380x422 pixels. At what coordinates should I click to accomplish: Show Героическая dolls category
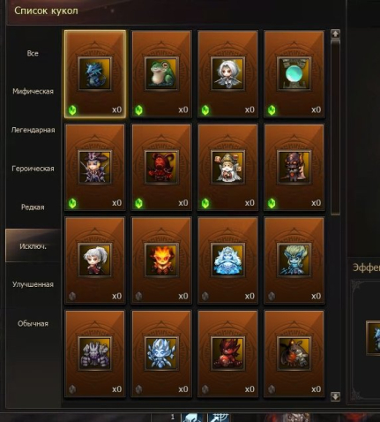pyautogui.click(x=33, y=169)
